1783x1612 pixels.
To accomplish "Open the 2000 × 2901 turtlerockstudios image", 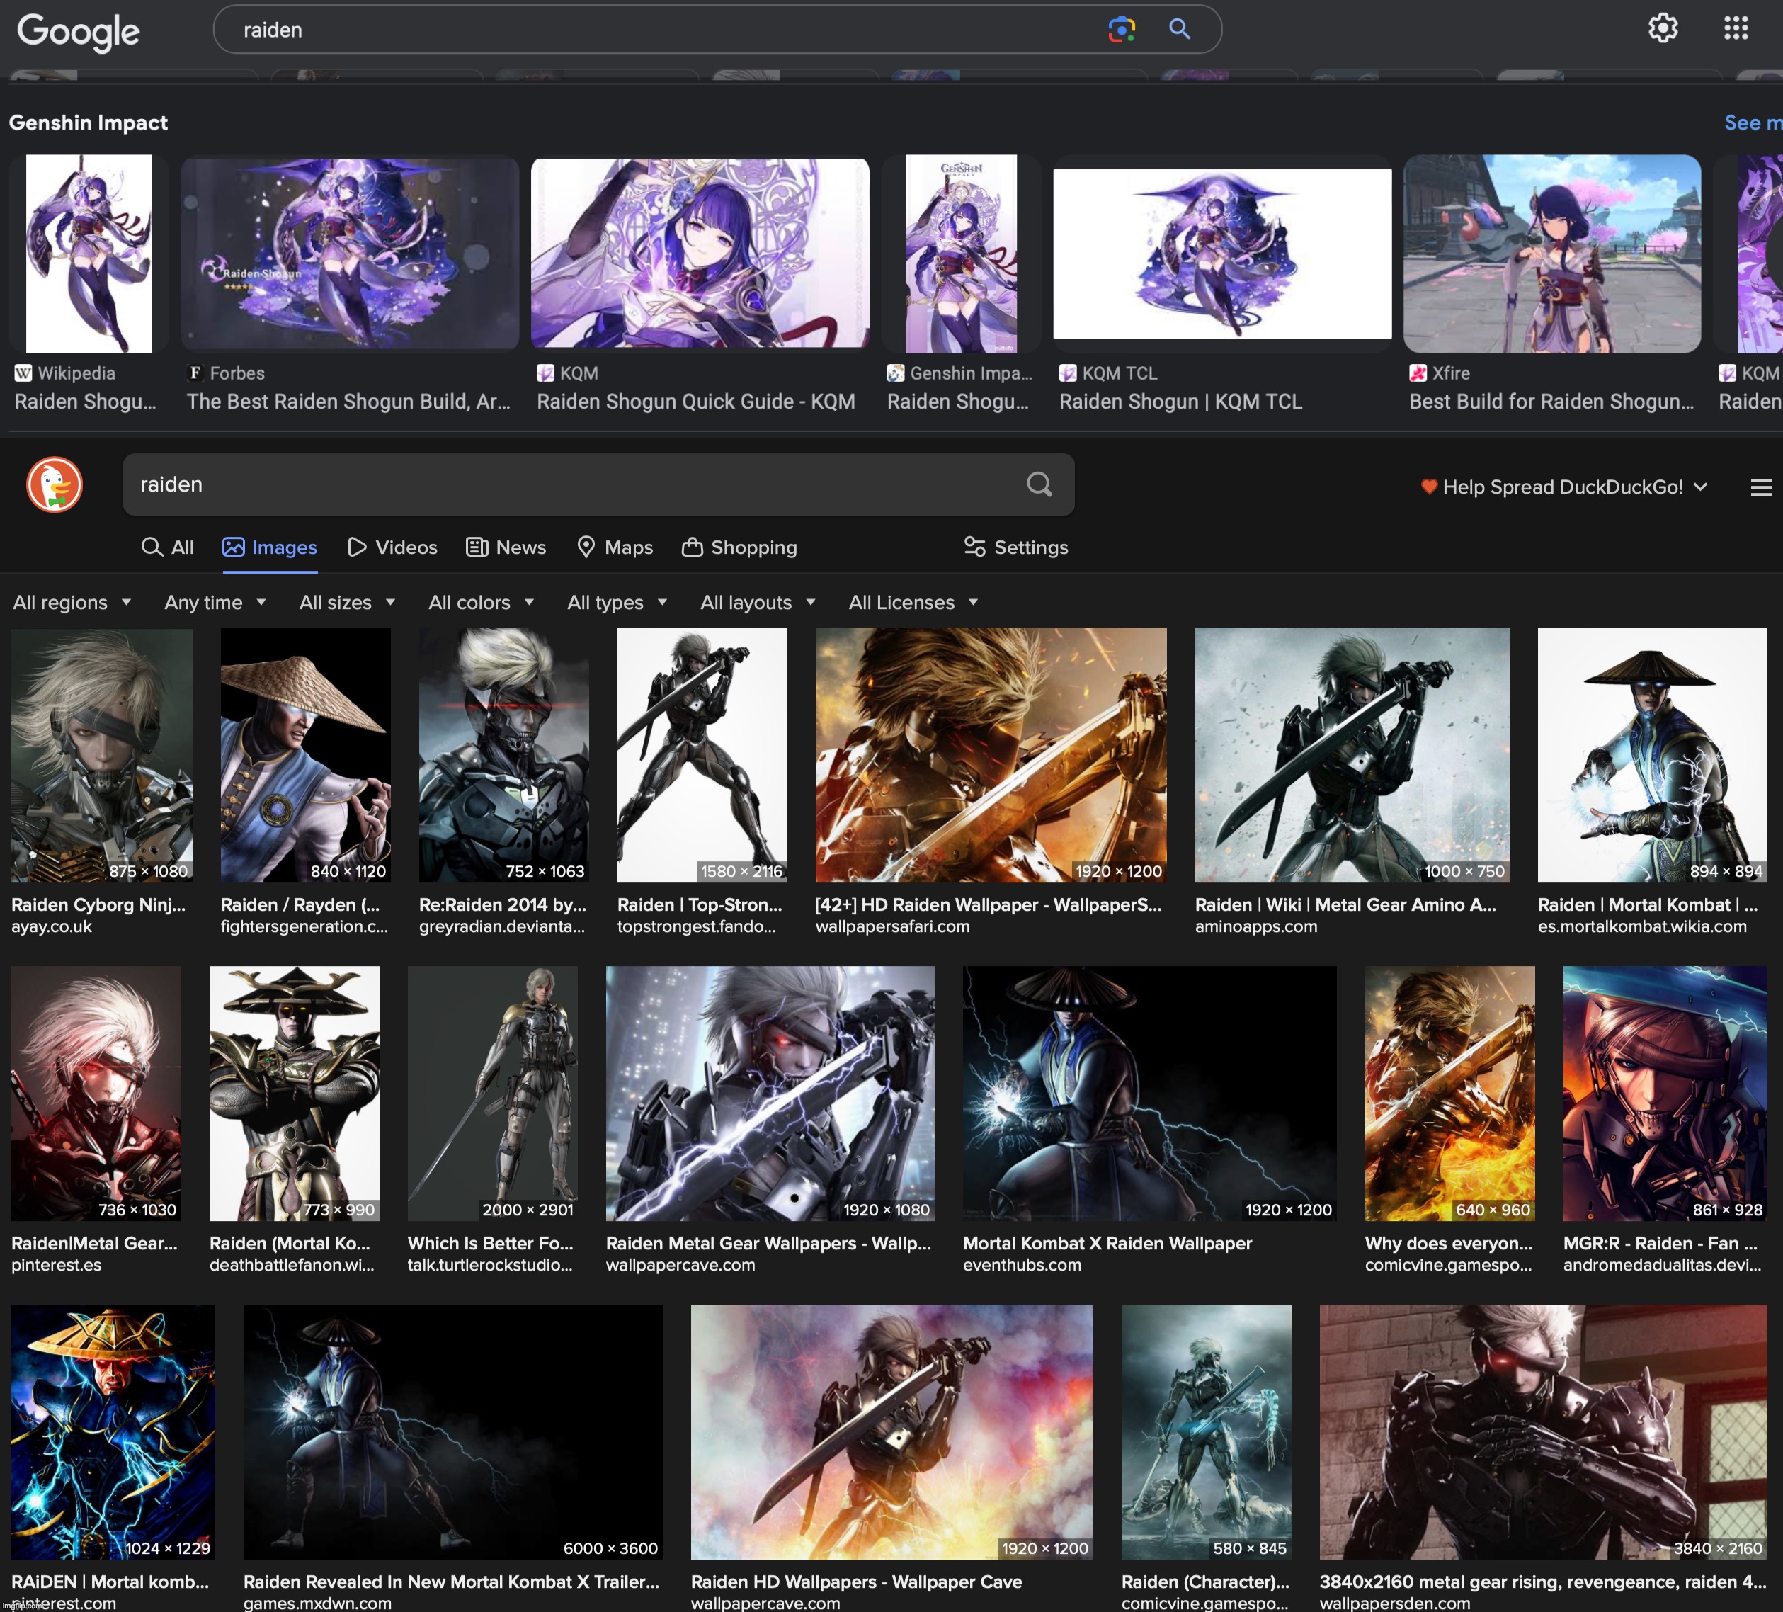I will pos(493,1094).
